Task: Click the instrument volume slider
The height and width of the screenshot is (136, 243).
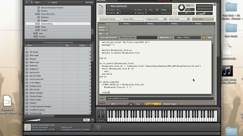Action: (x=204, y=14)
